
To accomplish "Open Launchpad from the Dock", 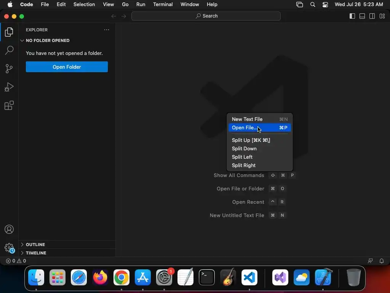I will (58, 277).
